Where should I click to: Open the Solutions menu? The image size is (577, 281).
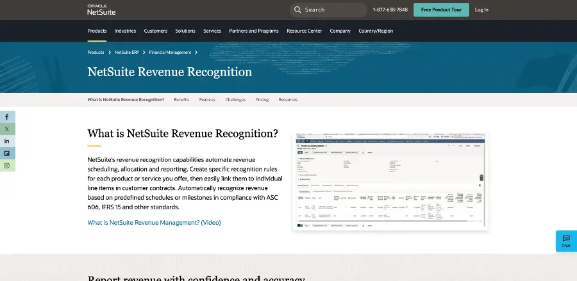[185, 31]
